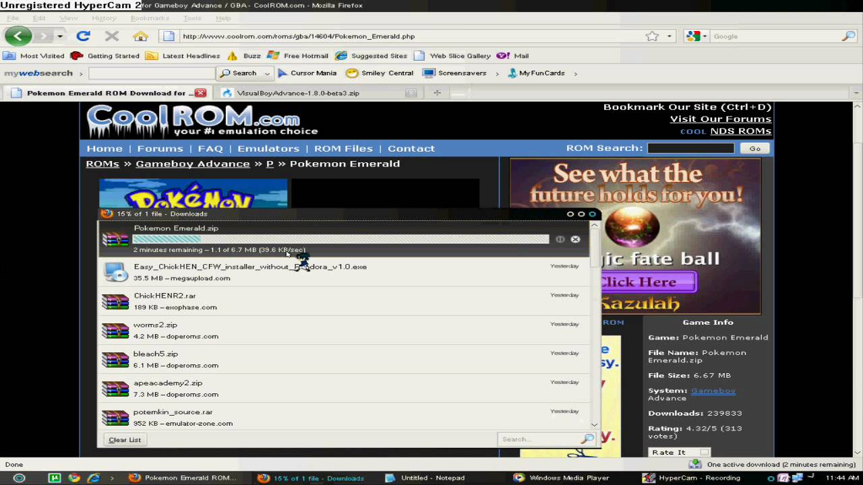
Task: Expand more toolbar items after Screensavers
Action: point(498,73)
